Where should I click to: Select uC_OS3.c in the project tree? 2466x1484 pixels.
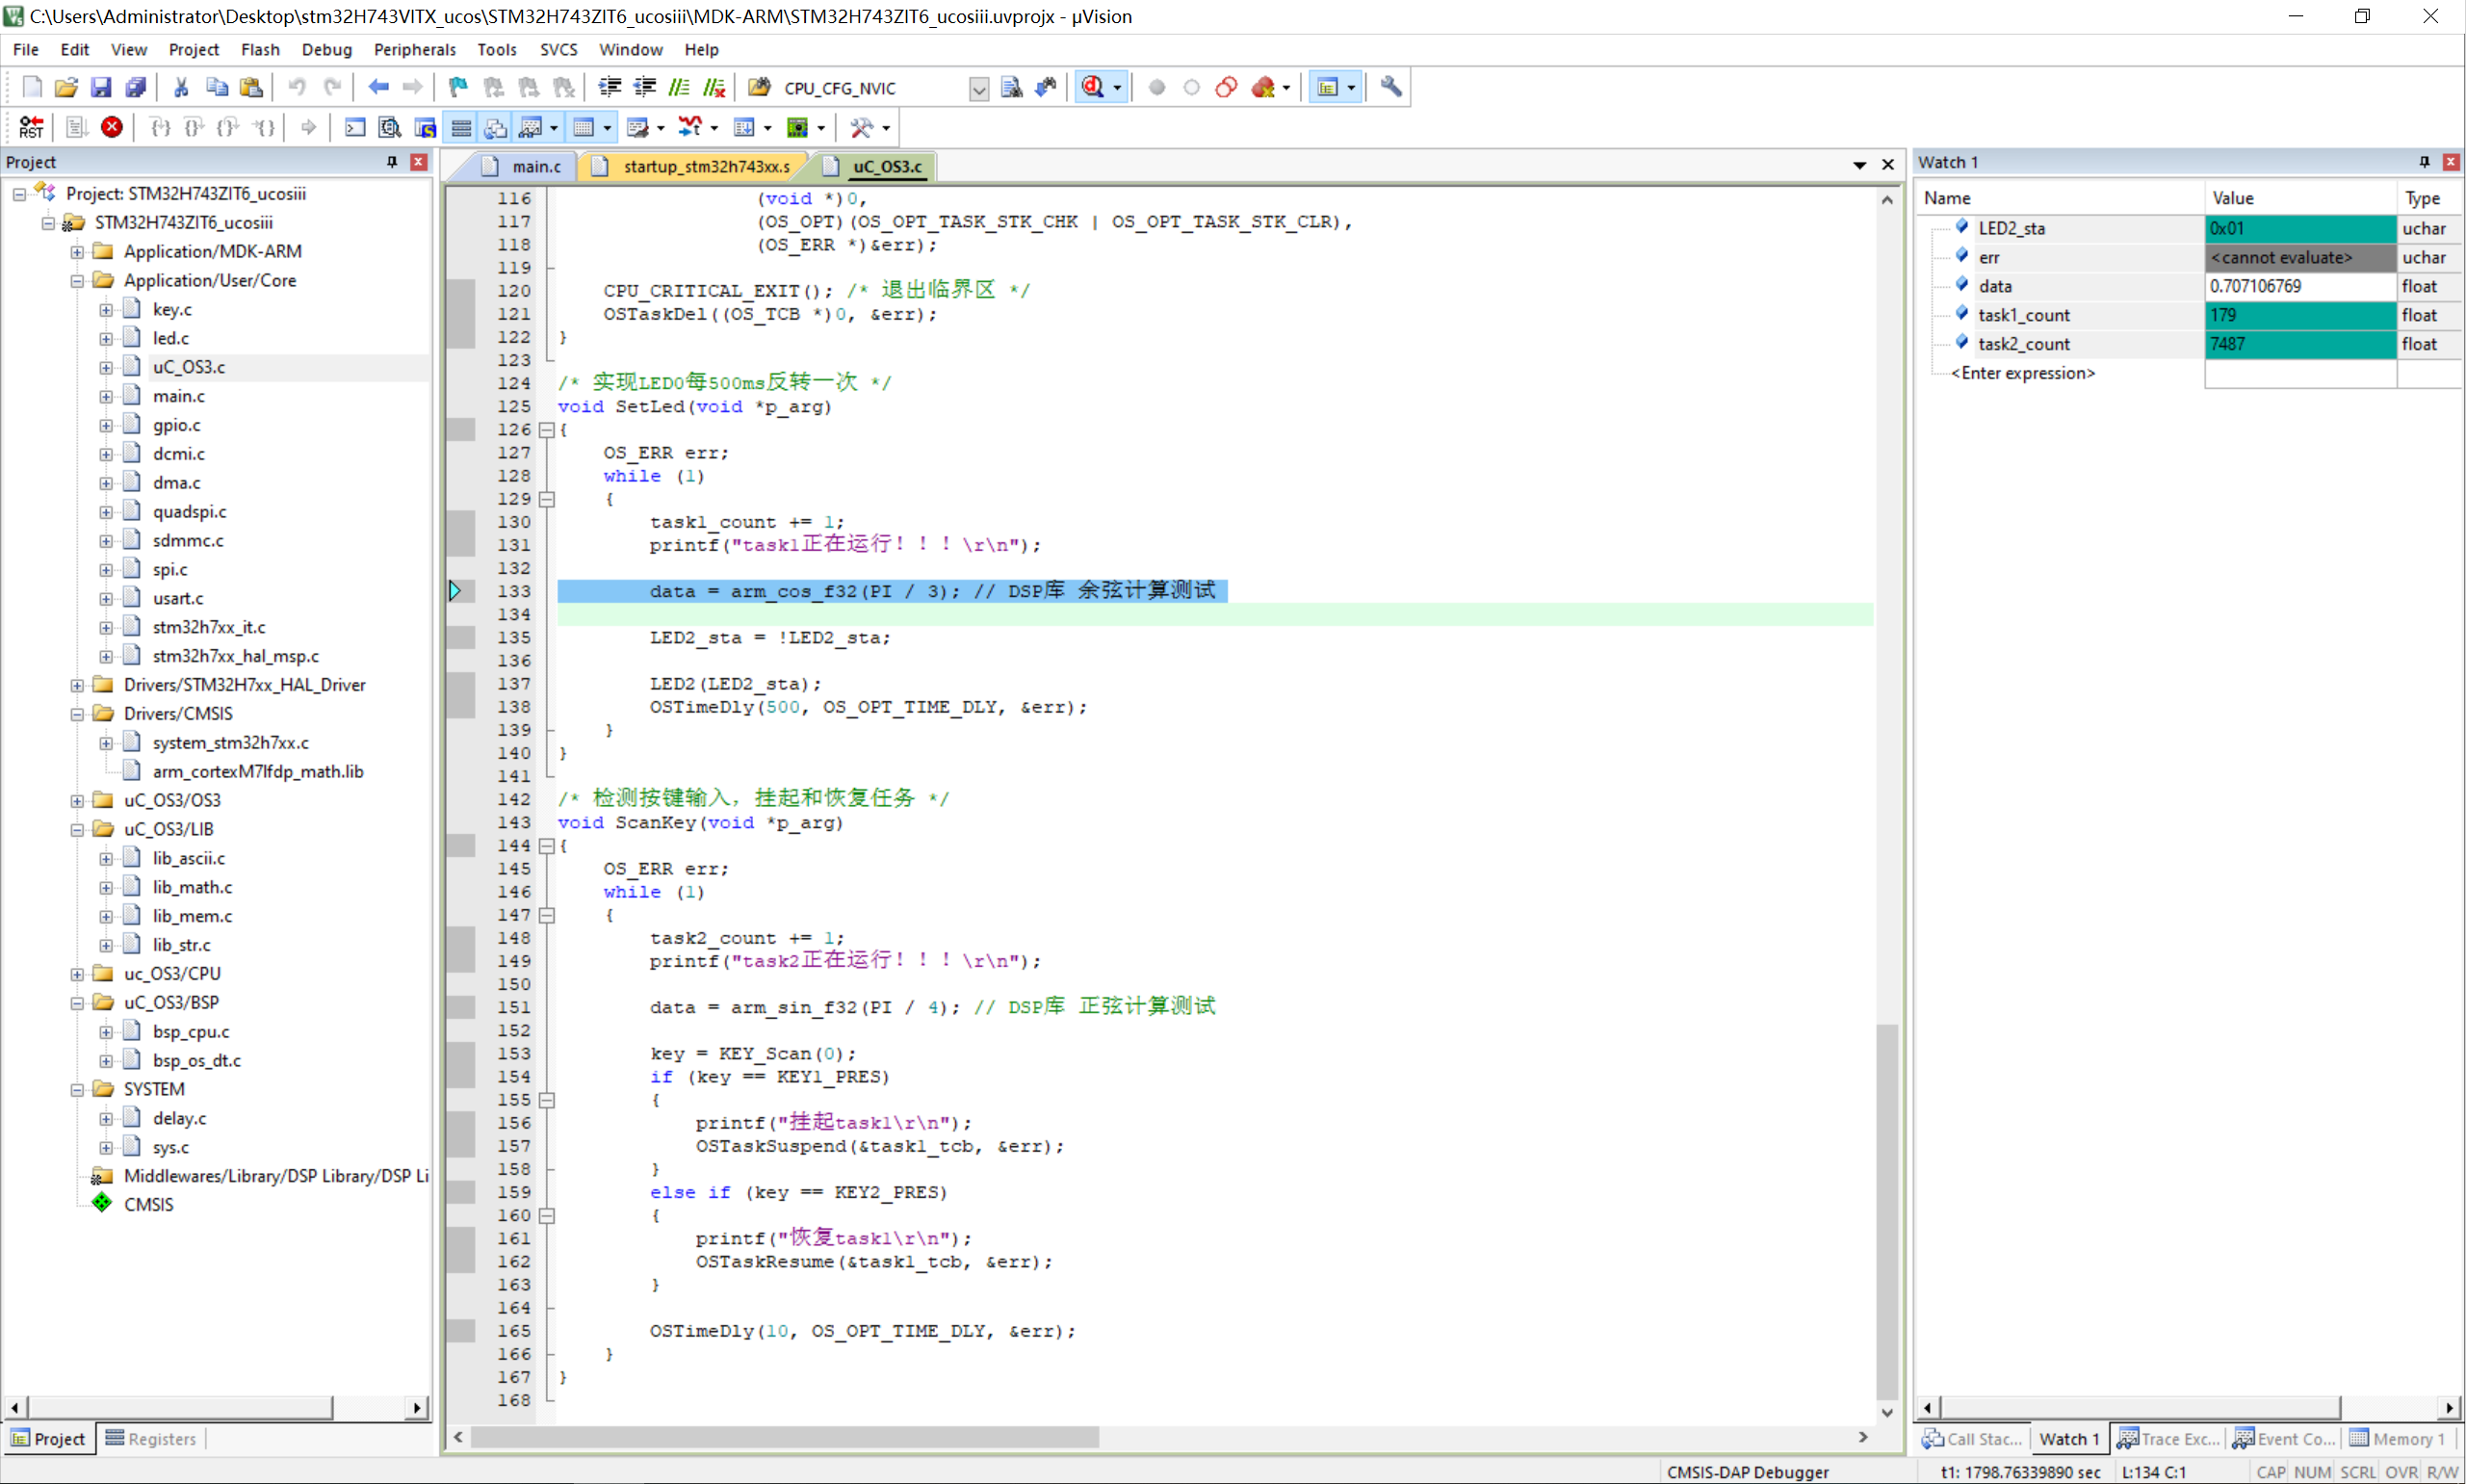pyautogui.click(x=189, y=367)
